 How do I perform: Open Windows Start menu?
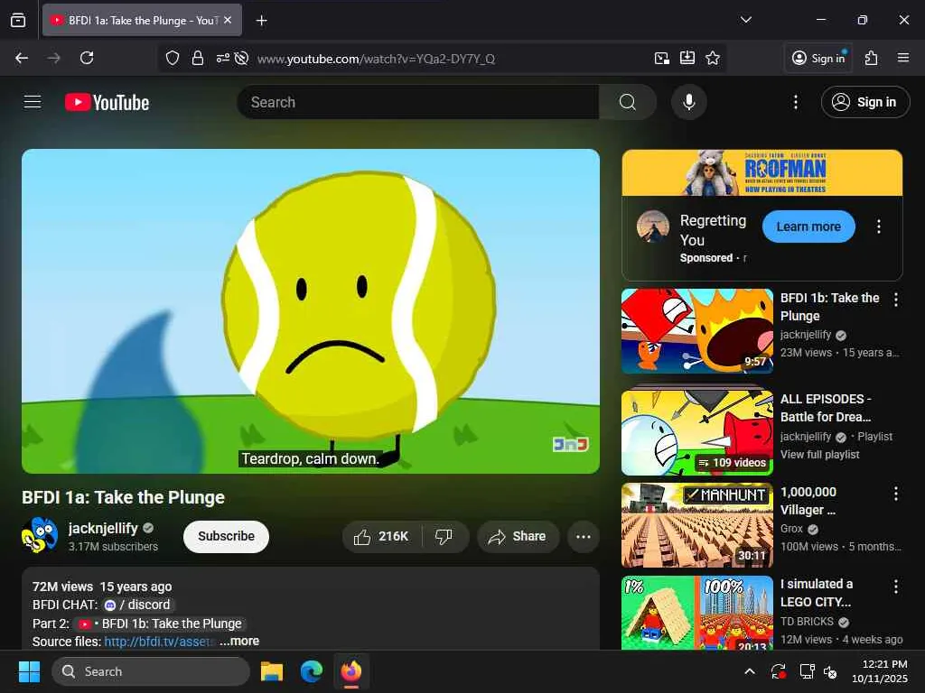coord(29,671)
